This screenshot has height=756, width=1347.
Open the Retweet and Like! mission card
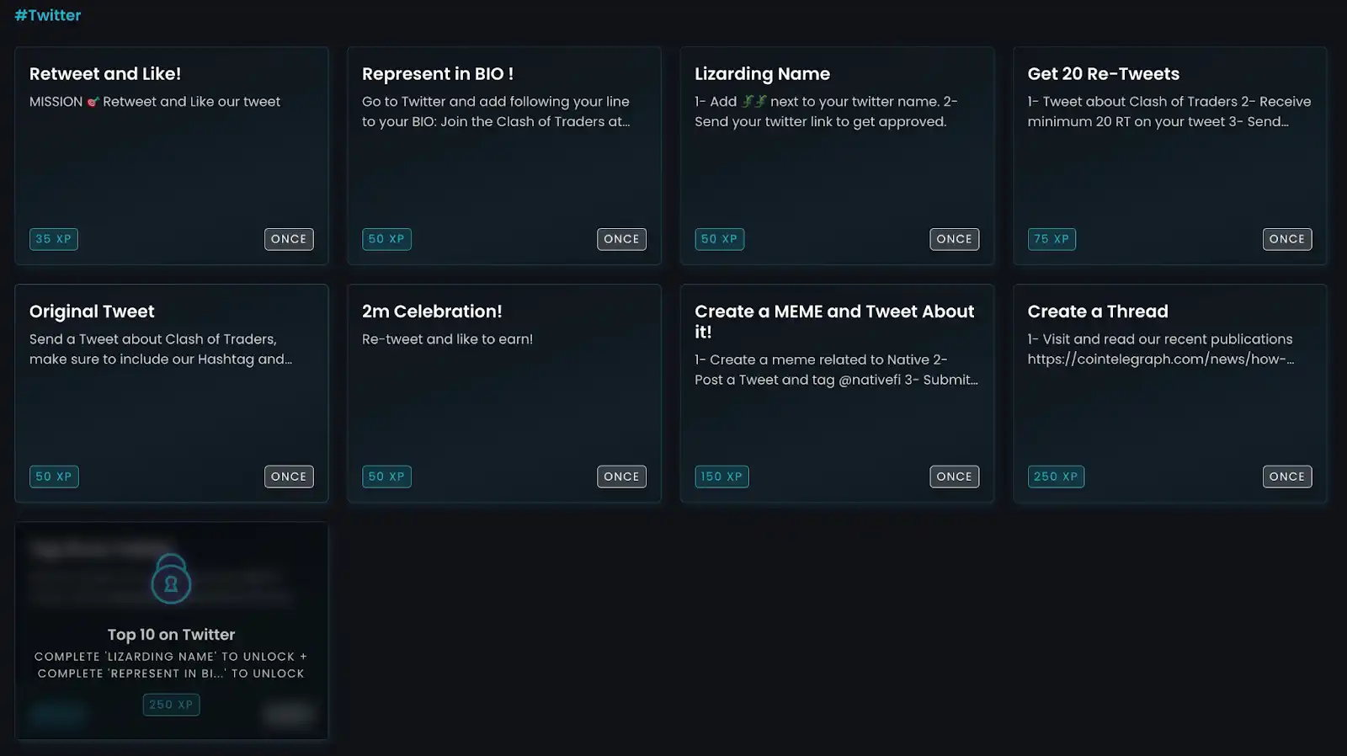(172, 156)
